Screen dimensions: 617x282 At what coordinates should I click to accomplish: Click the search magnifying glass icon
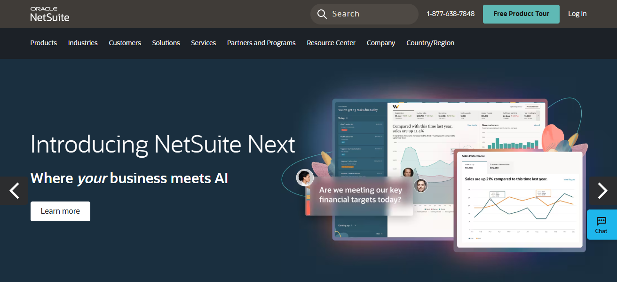tap(322, 14)
